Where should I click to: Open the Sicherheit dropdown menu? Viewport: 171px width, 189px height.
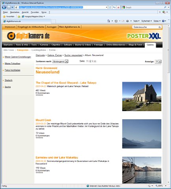[147, 21]
